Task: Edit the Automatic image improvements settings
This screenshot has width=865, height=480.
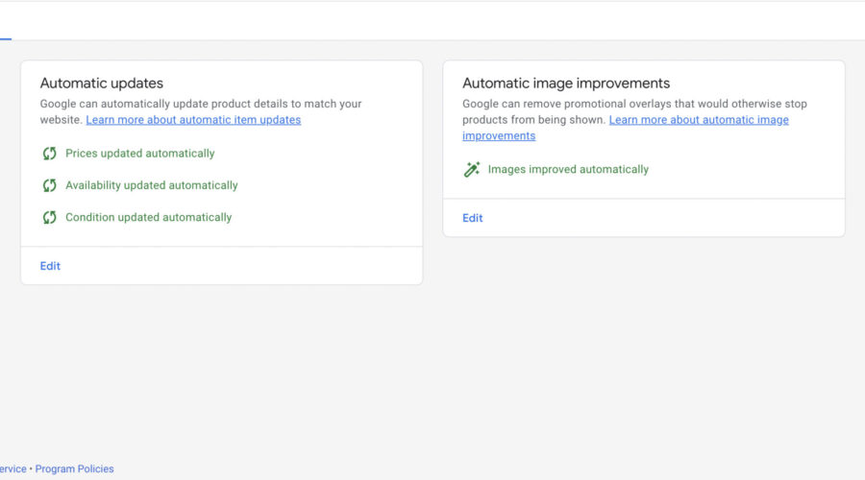Action: [x=473, y=218]
